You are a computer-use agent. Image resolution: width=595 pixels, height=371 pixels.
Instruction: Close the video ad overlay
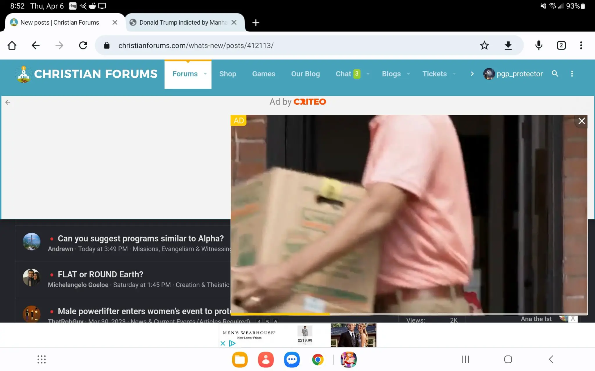(581, 121)
